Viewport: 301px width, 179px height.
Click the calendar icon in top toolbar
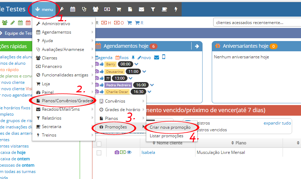pyautogui.click(x=73, y=10)
